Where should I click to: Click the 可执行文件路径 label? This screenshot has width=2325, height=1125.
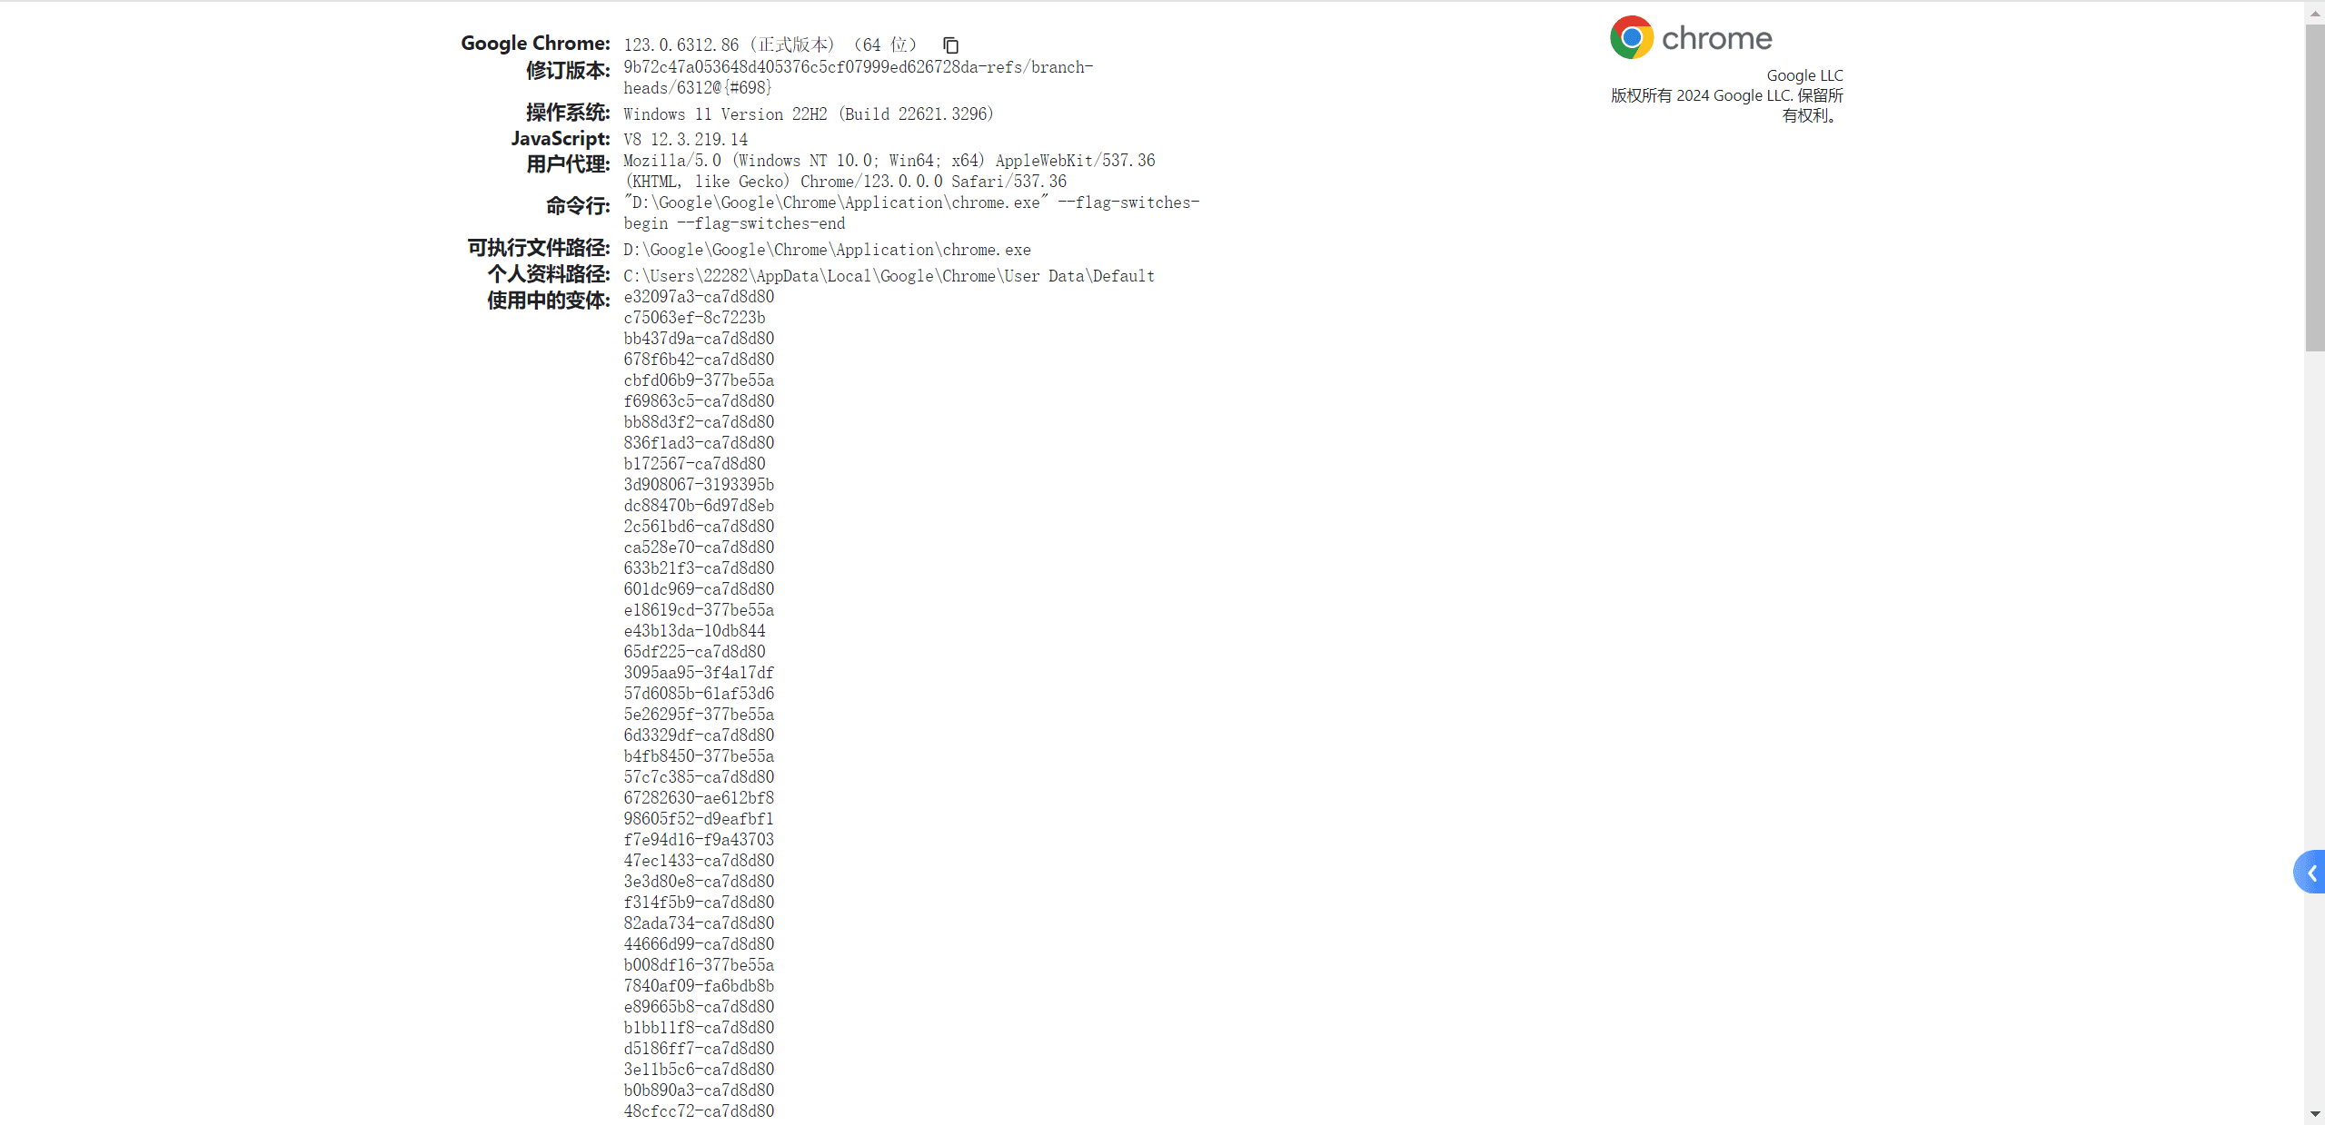pos(539,248)
